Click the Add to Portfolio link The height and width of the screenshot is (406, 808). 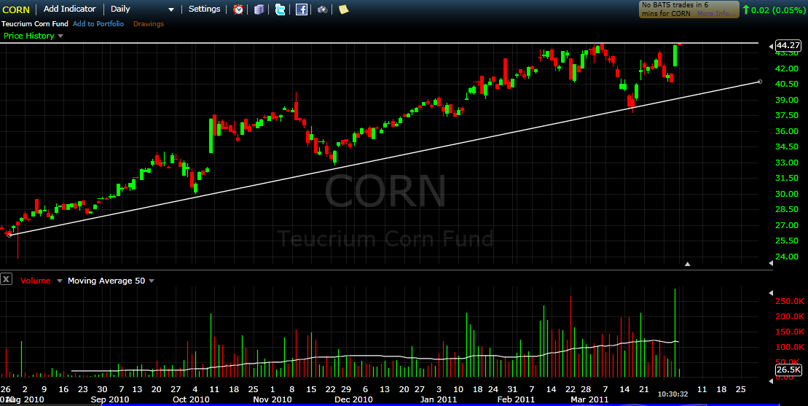tap(98, 24)
